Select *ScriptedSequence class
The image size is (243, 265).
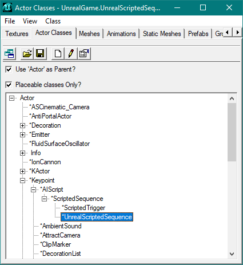tap(77, 199)
